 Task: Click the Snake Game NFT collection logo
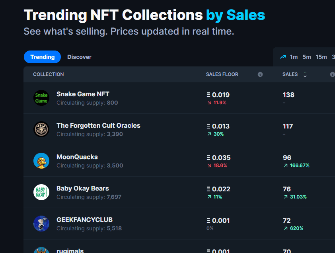click(x=41, y=98)
